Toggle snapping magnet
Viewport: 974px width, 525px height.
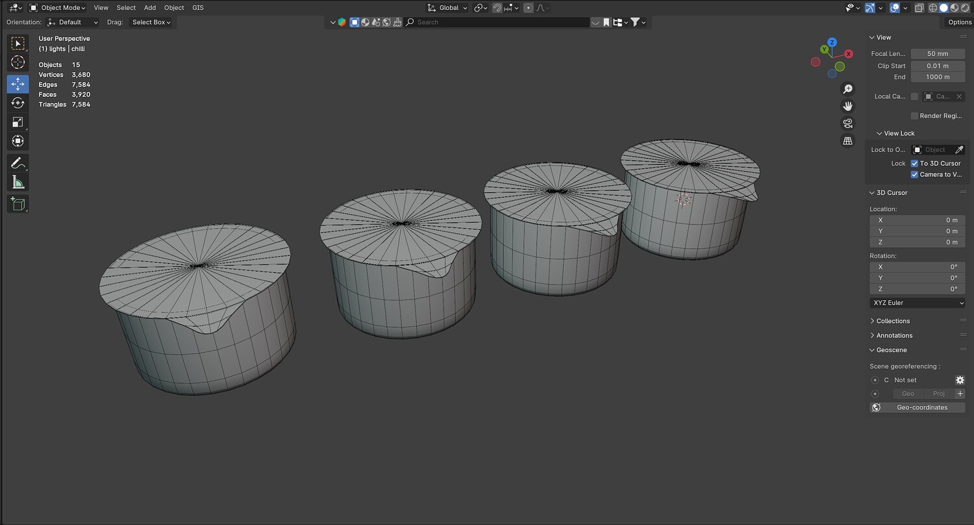pyautogui.click(x=497, y=8)
